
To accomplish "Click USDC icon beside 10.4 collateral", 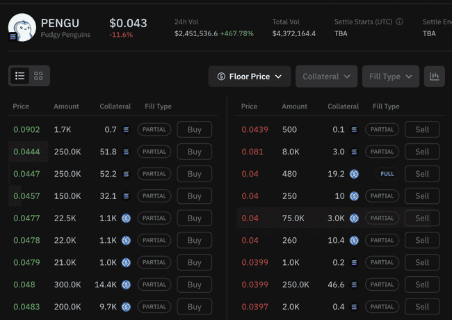I will pos(354,241).
